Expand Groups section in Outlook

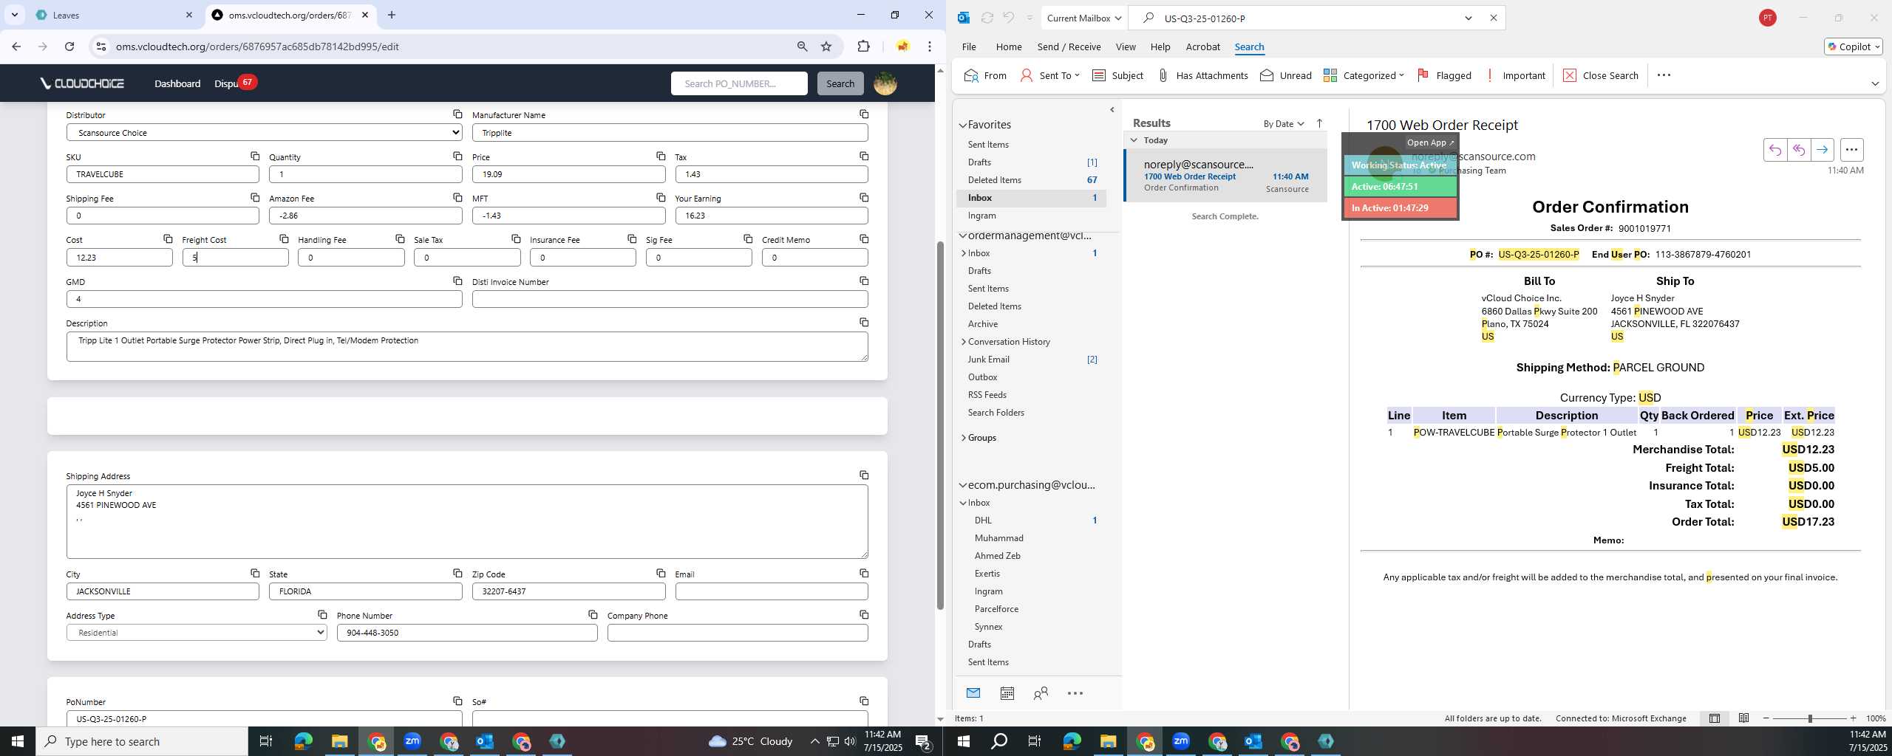(964, 438)
